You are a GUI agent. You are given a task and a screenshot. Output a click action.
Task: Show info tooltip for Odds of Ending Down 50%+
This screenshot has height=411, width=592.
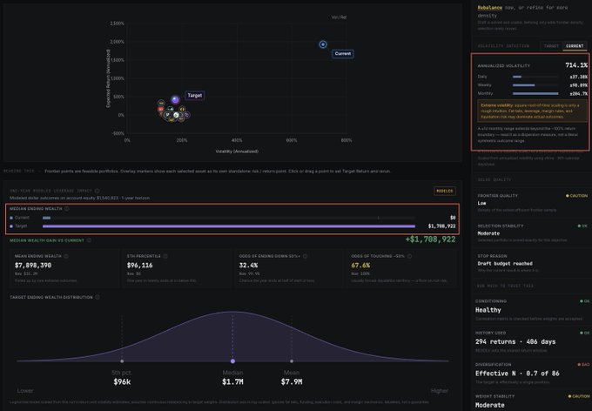305,256
